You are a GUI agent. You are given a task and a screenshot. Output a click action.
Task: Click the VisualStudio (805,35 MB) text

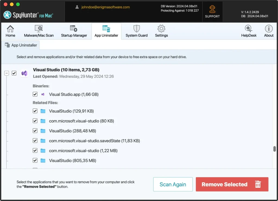[72, 161]
